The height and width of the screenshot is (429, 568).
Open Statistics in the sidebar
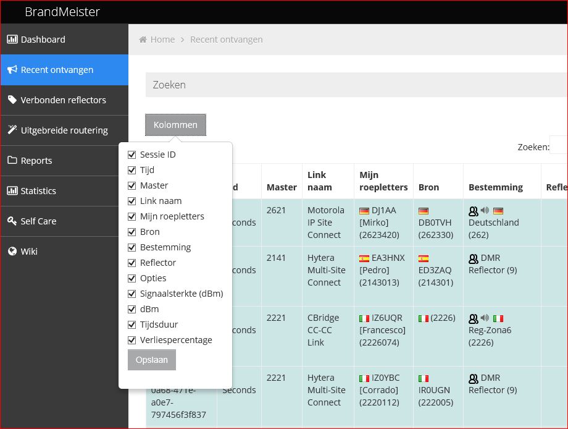(60, 191)
